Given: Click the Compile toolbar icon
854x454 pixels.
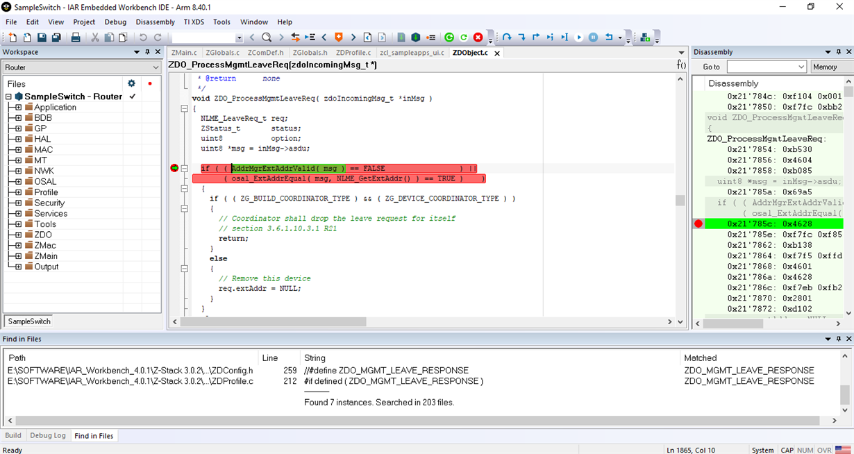Looking at the screenshot, I should (x=401, y=37).
